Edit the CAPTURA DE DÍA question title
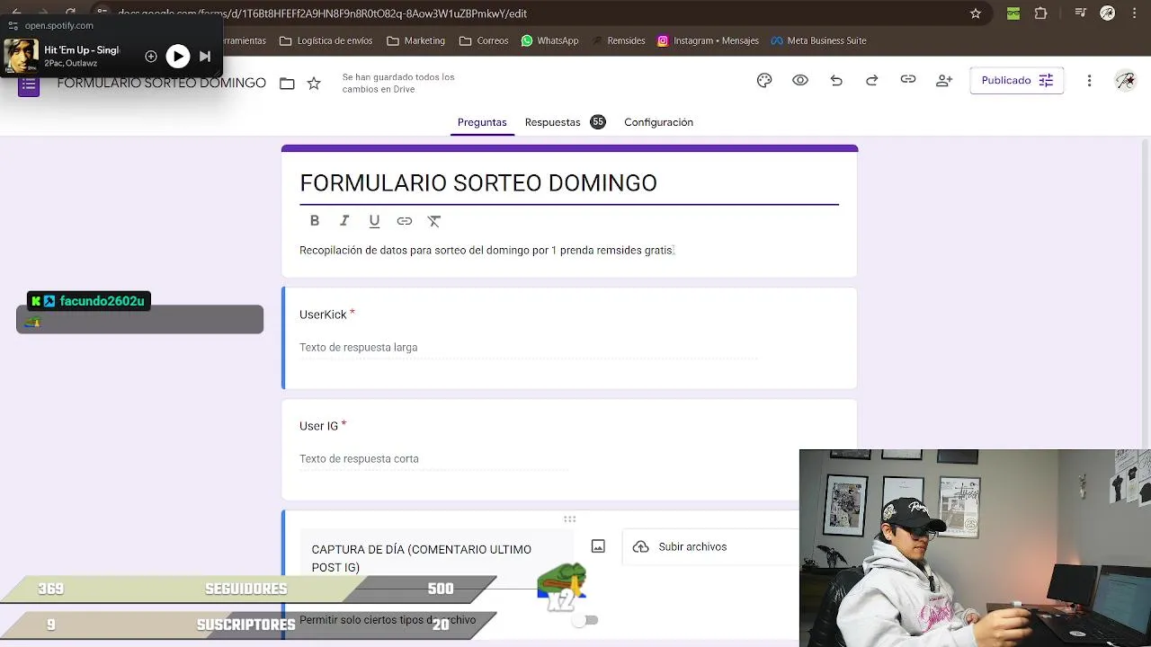 pyautogui.click(x=436, y=558)
